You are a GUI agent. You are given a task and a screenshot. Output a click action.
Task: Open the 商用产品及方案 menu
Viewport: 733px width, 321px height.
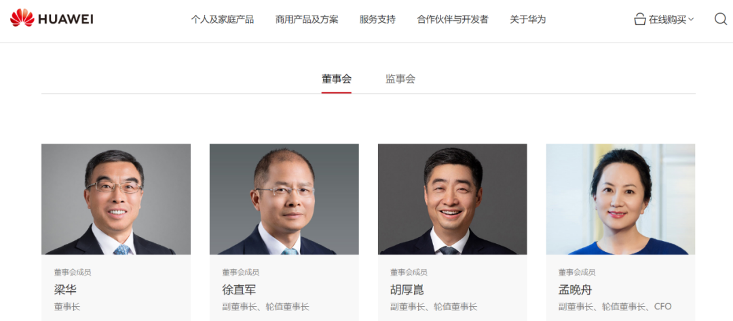(x=307, y=20)
